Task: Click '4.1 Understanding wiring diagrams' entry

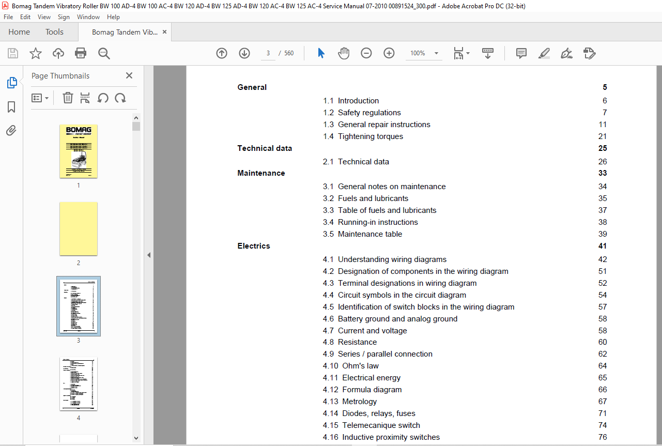Action: click(x=384, y=259)
